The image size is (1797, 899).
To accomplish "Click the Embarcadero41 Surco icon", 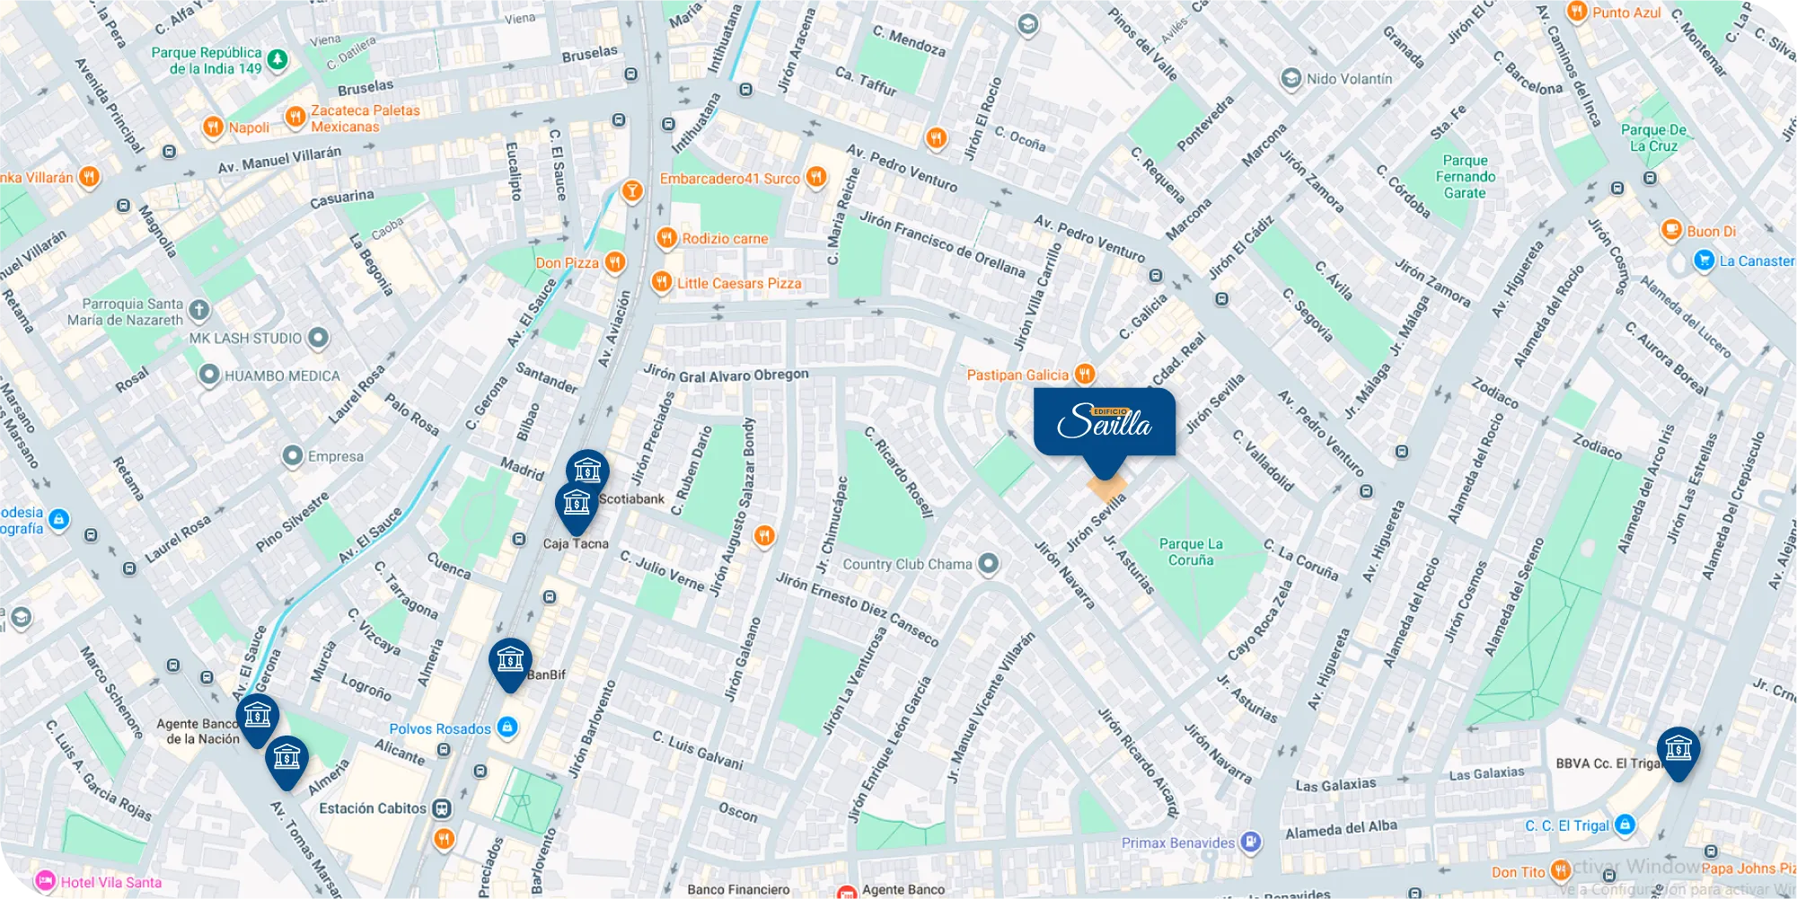I will (815, 177).
